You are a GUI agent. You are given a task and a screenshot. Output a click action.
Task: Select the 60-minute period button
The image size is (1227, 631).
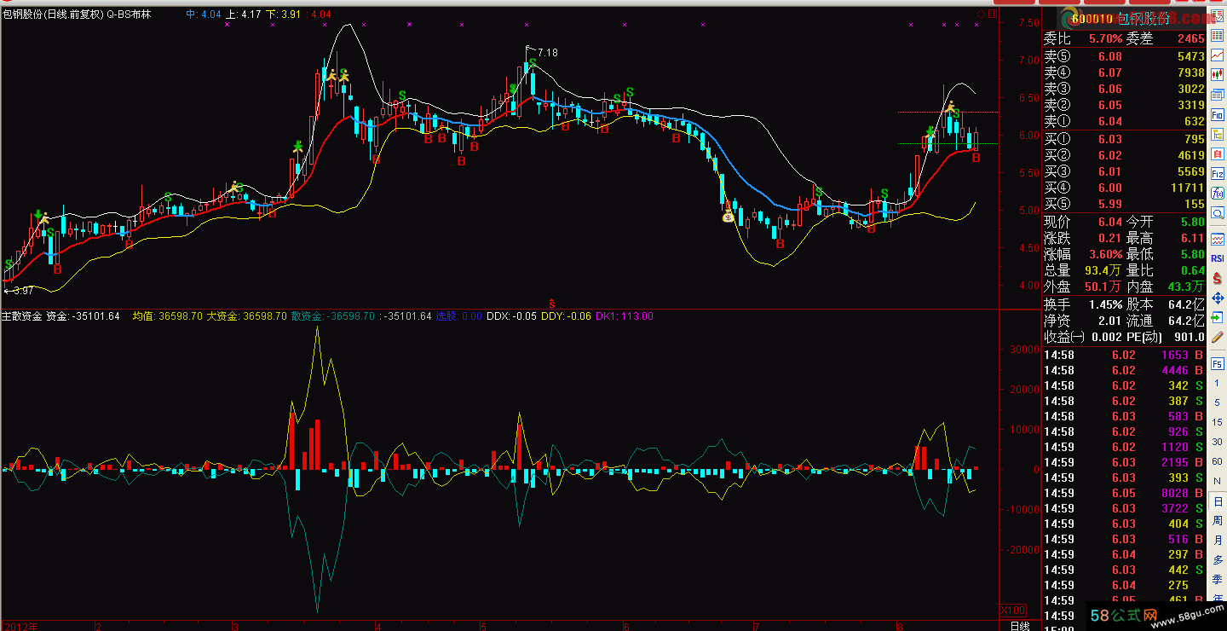pyautogui.click(x=1218, y=461)
